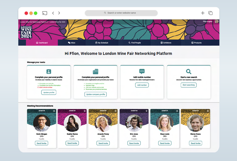237x161 pixels.
Task: Click the Kevin Morgan name text
Action: click(42, 134)
